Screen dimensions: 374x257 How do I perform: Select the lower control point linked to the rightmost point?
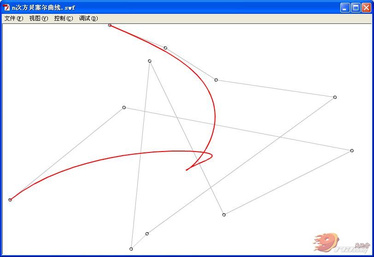point(224,215)
